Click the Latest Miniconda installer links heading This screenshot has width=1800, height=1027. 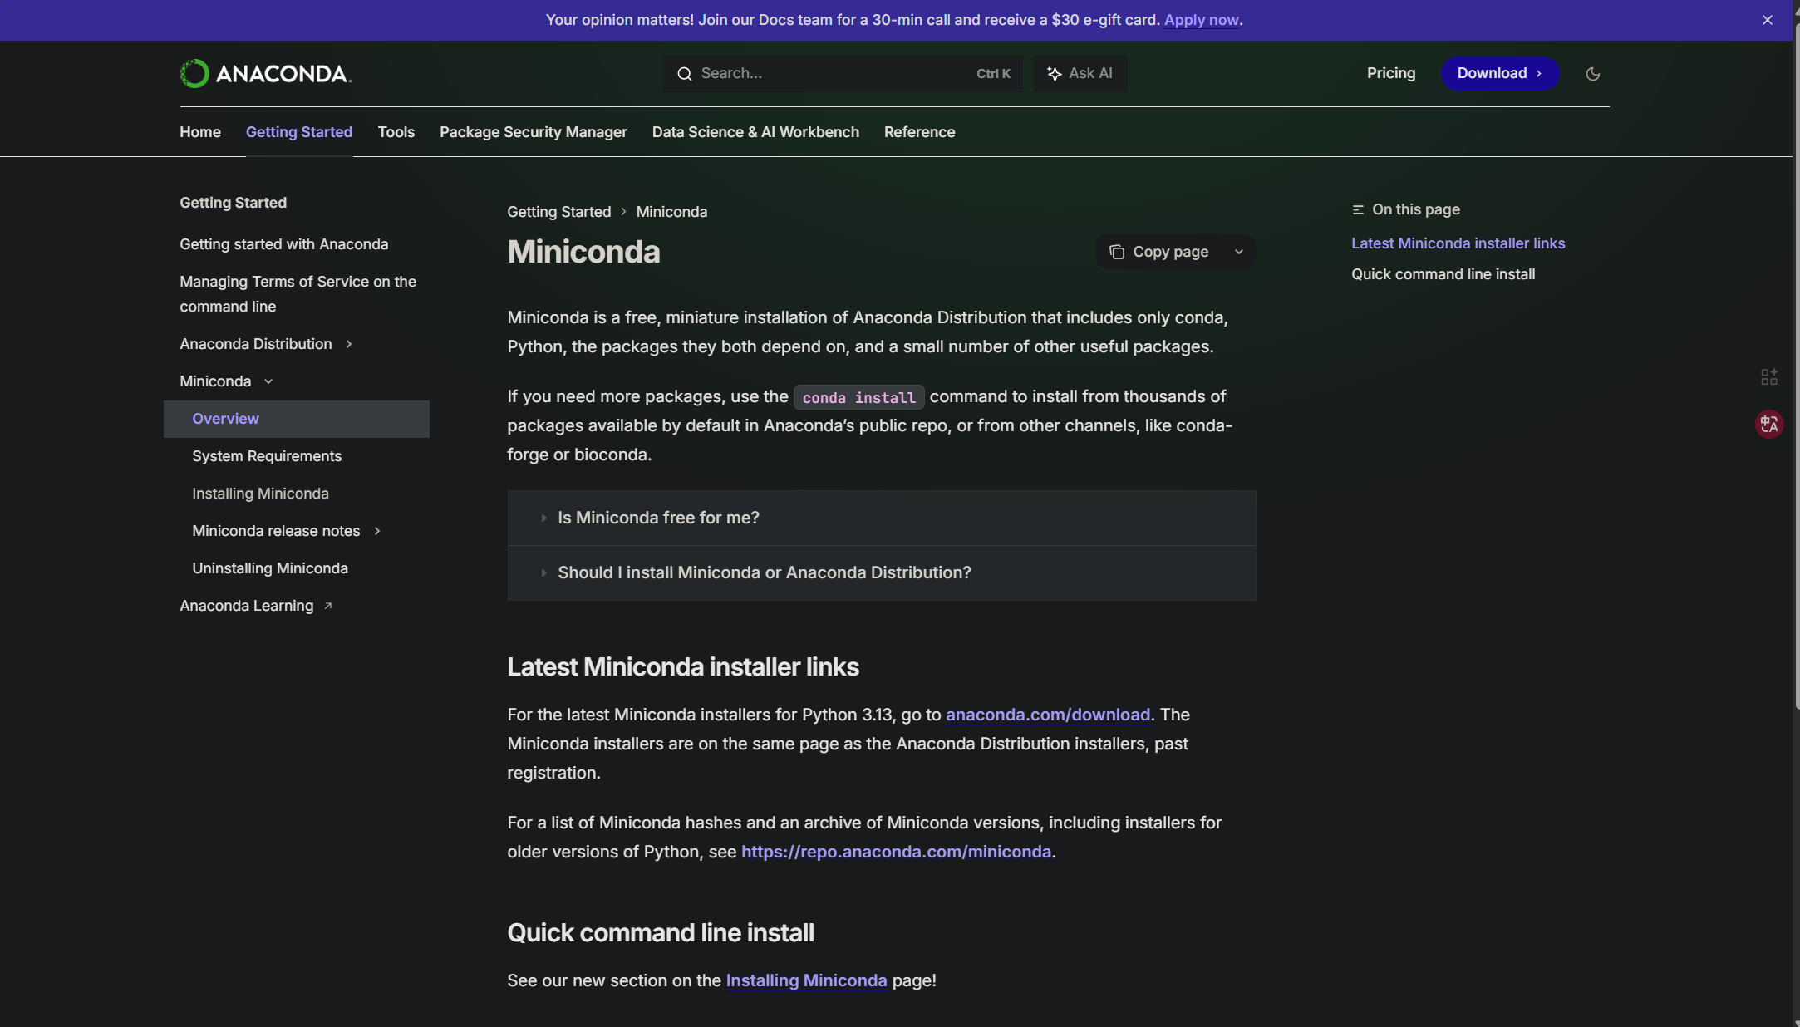pyautogui.click(x=683, y=667)
